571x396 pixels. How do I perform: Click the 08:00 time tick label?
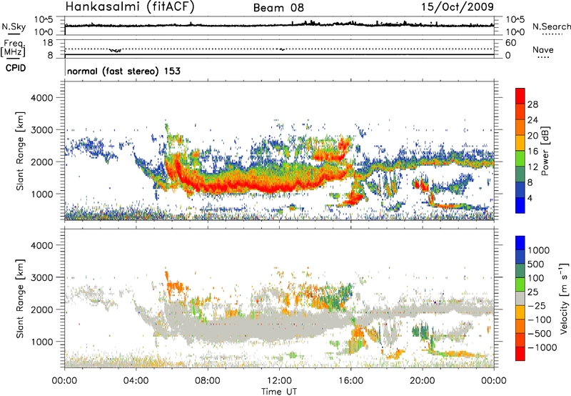(208, 381)
